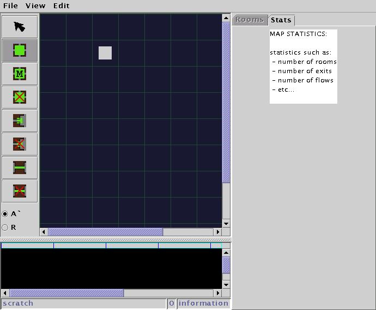Image resolution: width=376 pixels, height=310 pixels.
Task: Open the Edit menu
Action: [62, 5]
